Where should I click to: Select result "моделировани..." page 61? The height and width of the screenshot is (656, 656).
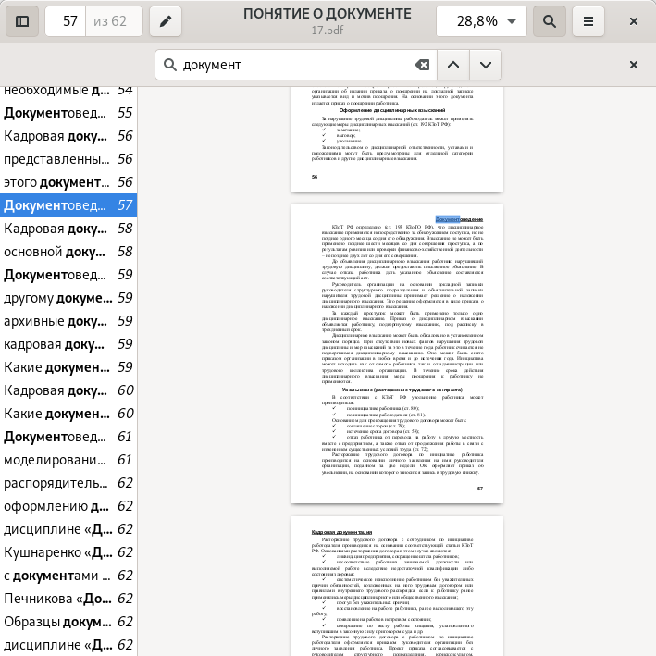click(68, 460)
